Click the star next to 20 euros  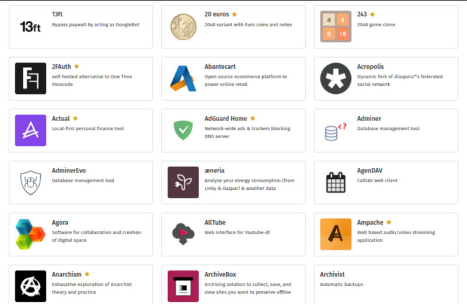pos(235,14)
